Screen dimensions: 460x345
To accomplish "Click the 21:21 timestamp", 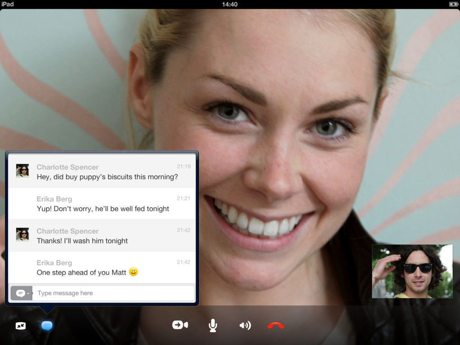I will click(x=184, y=199).
